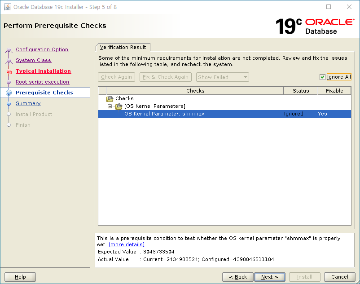The width and height of the screenshot is (360, 284).
Task: Click the Install Product step marker
Action: point(9,114)
